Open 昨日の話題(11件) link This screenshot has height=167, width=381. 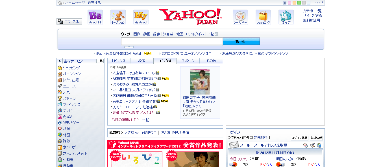(125, 120)
